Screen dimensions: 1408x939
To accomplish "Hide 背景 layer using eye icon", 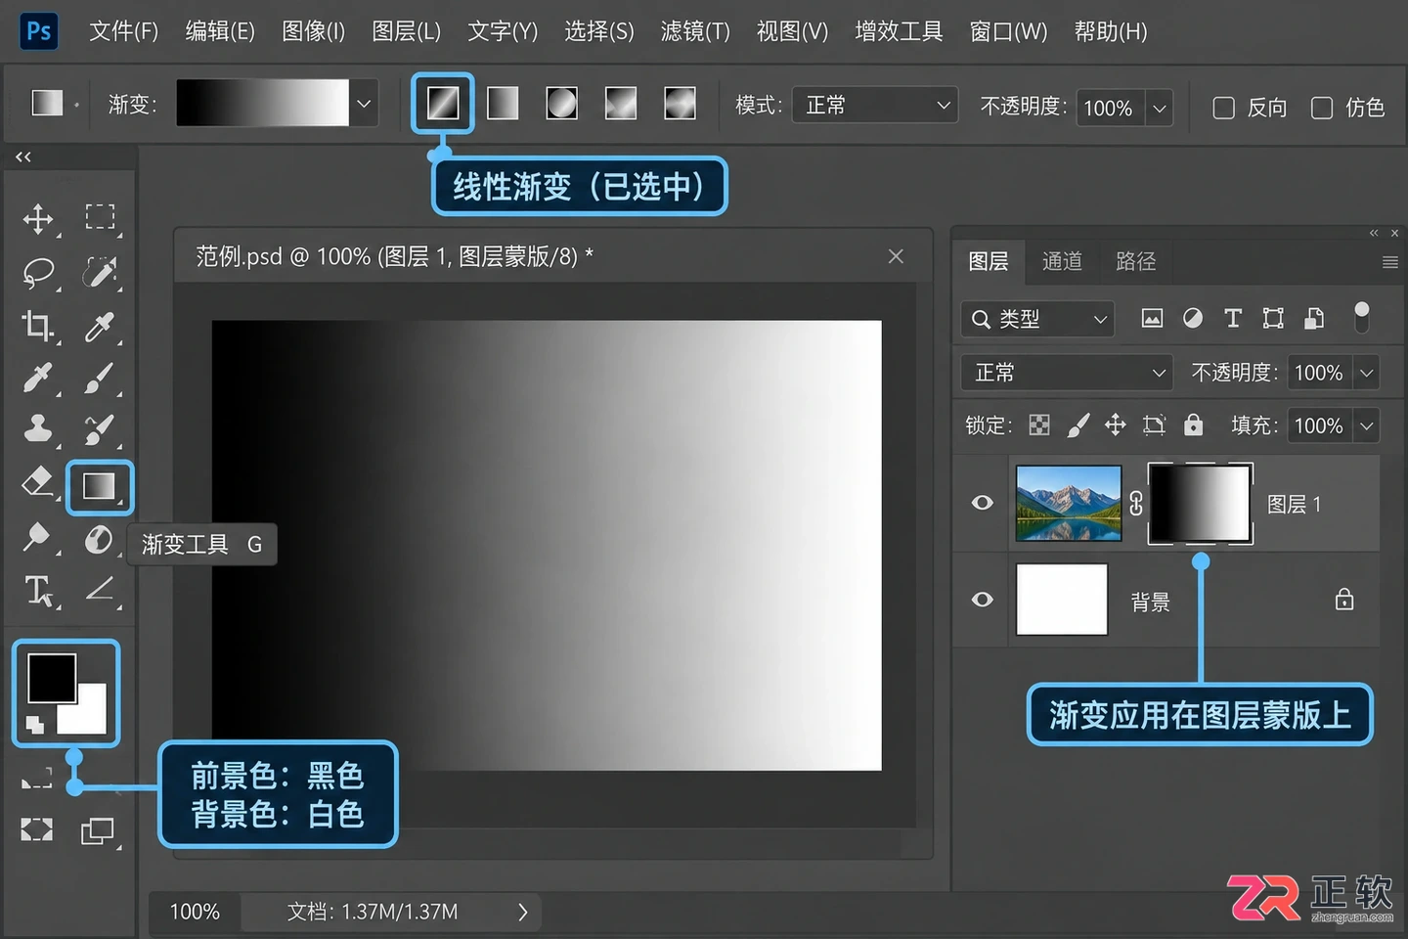I will pyautogui.click(x=983, y=600).
